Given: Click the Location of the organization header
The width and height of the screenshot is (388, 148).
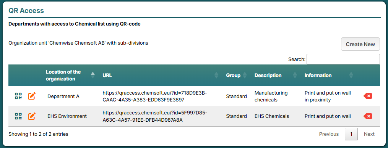Looking at the screenshot, I should point(63,76).
